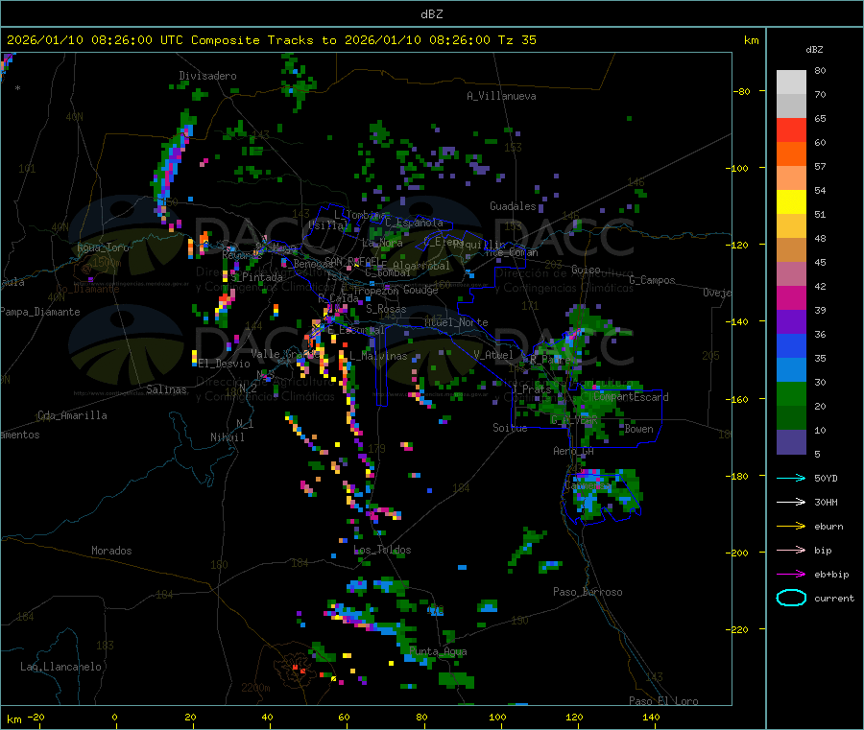864x730 pixels.
Task: Click the 50YD cyan arrow legend icon
Action: 791,478
